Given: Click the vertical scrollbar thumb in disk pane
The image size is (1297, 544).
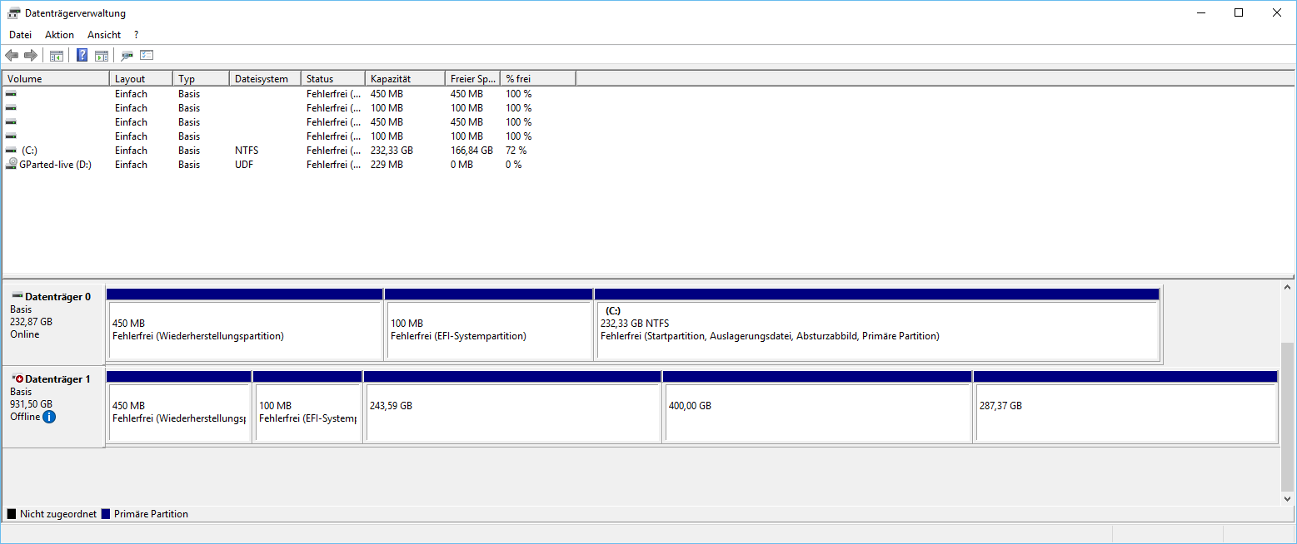Looking at the screenshot, I should (x=1288, y=415).
